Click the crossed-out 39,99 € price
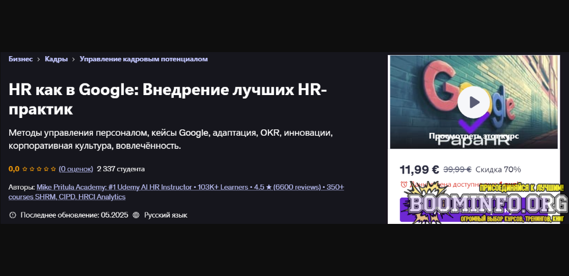This screenshot has height=276, width=569. click(x=457, y=169)
